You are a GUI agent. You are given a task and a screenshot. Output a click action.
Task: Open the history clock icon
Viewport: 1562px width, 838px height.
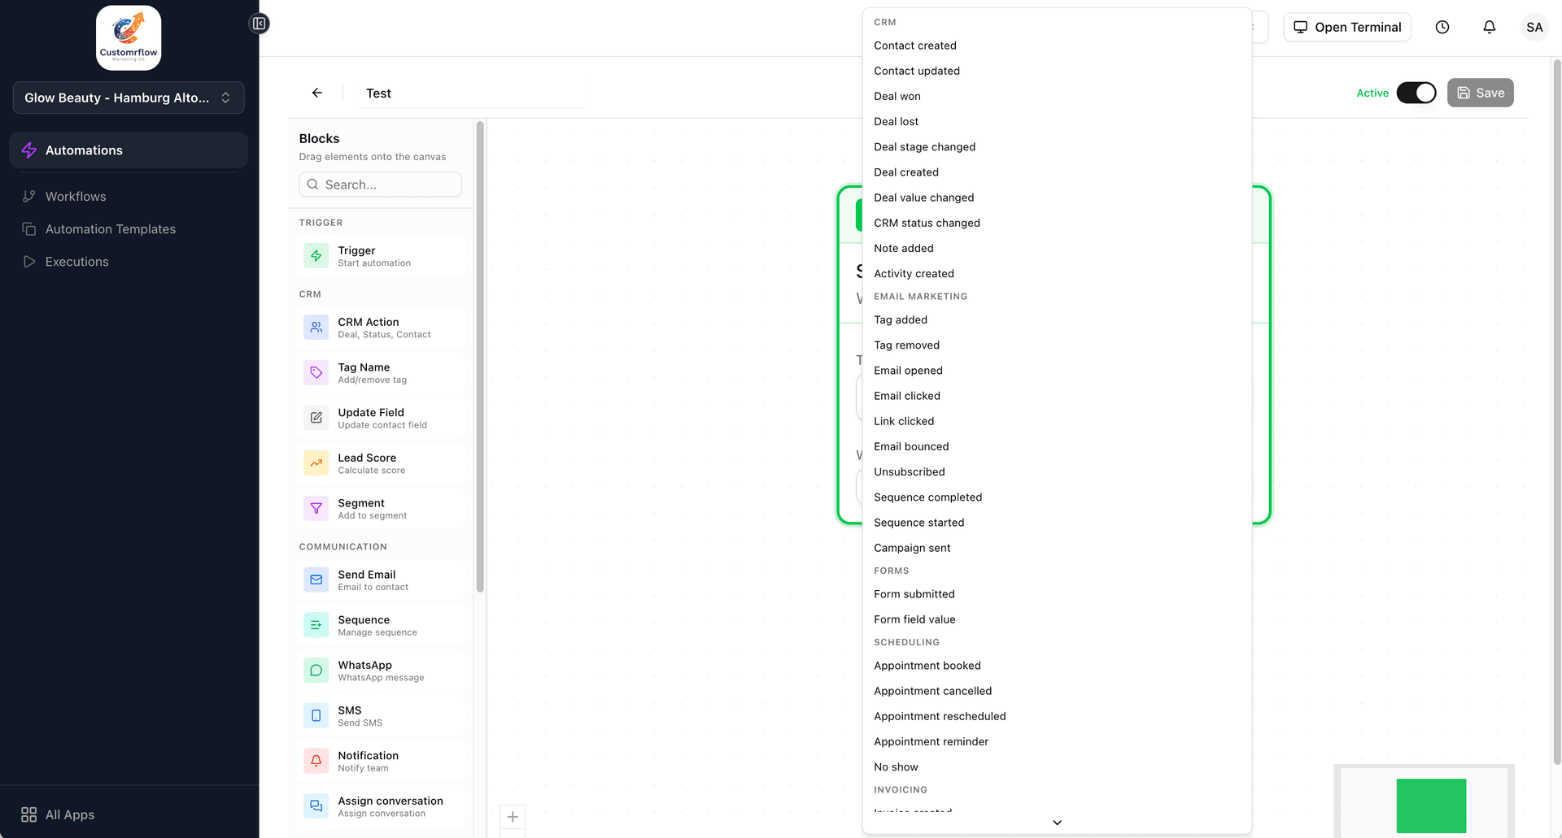coord(1442,27)
